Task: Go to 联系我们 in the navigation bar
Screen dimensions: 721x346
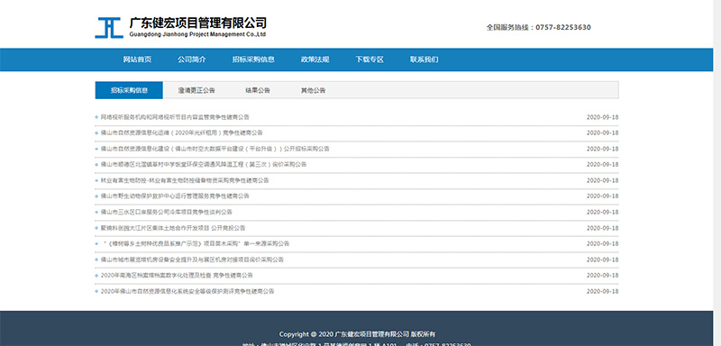Action: tap(424, 59)
